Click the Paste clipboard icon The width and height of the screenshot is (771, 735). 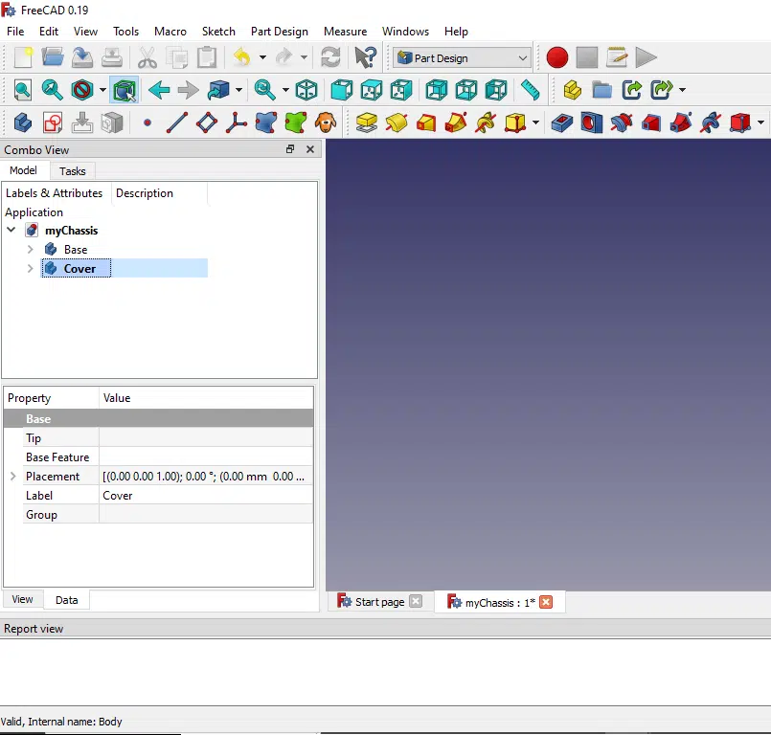(207, 57)
